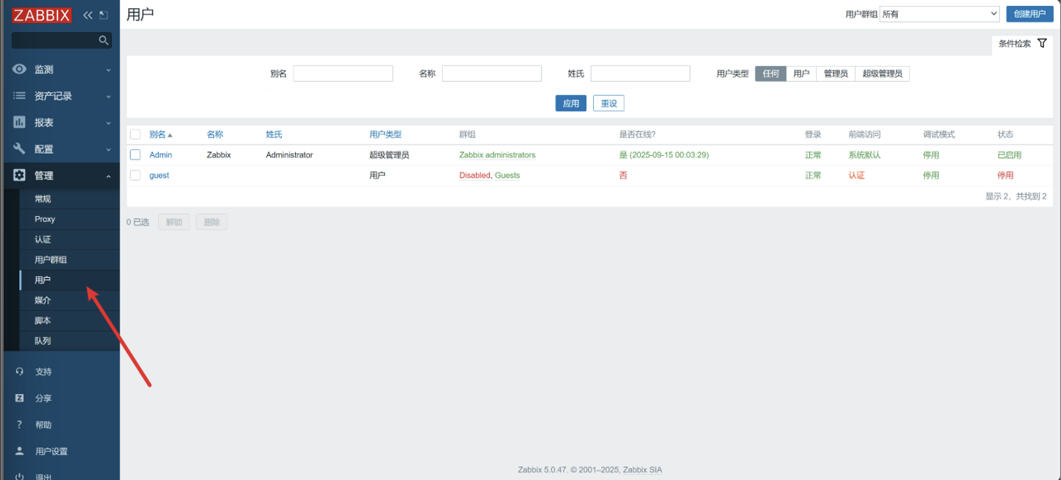Click the 分享 Z icon

pos(20,398)
